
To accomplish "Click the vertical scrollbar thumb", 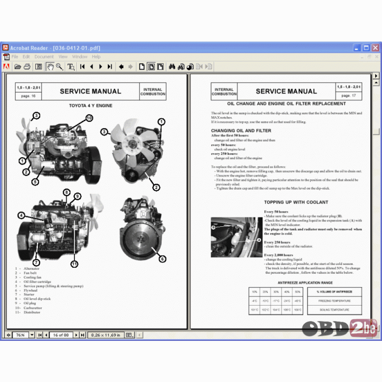I will pos(376,131).
